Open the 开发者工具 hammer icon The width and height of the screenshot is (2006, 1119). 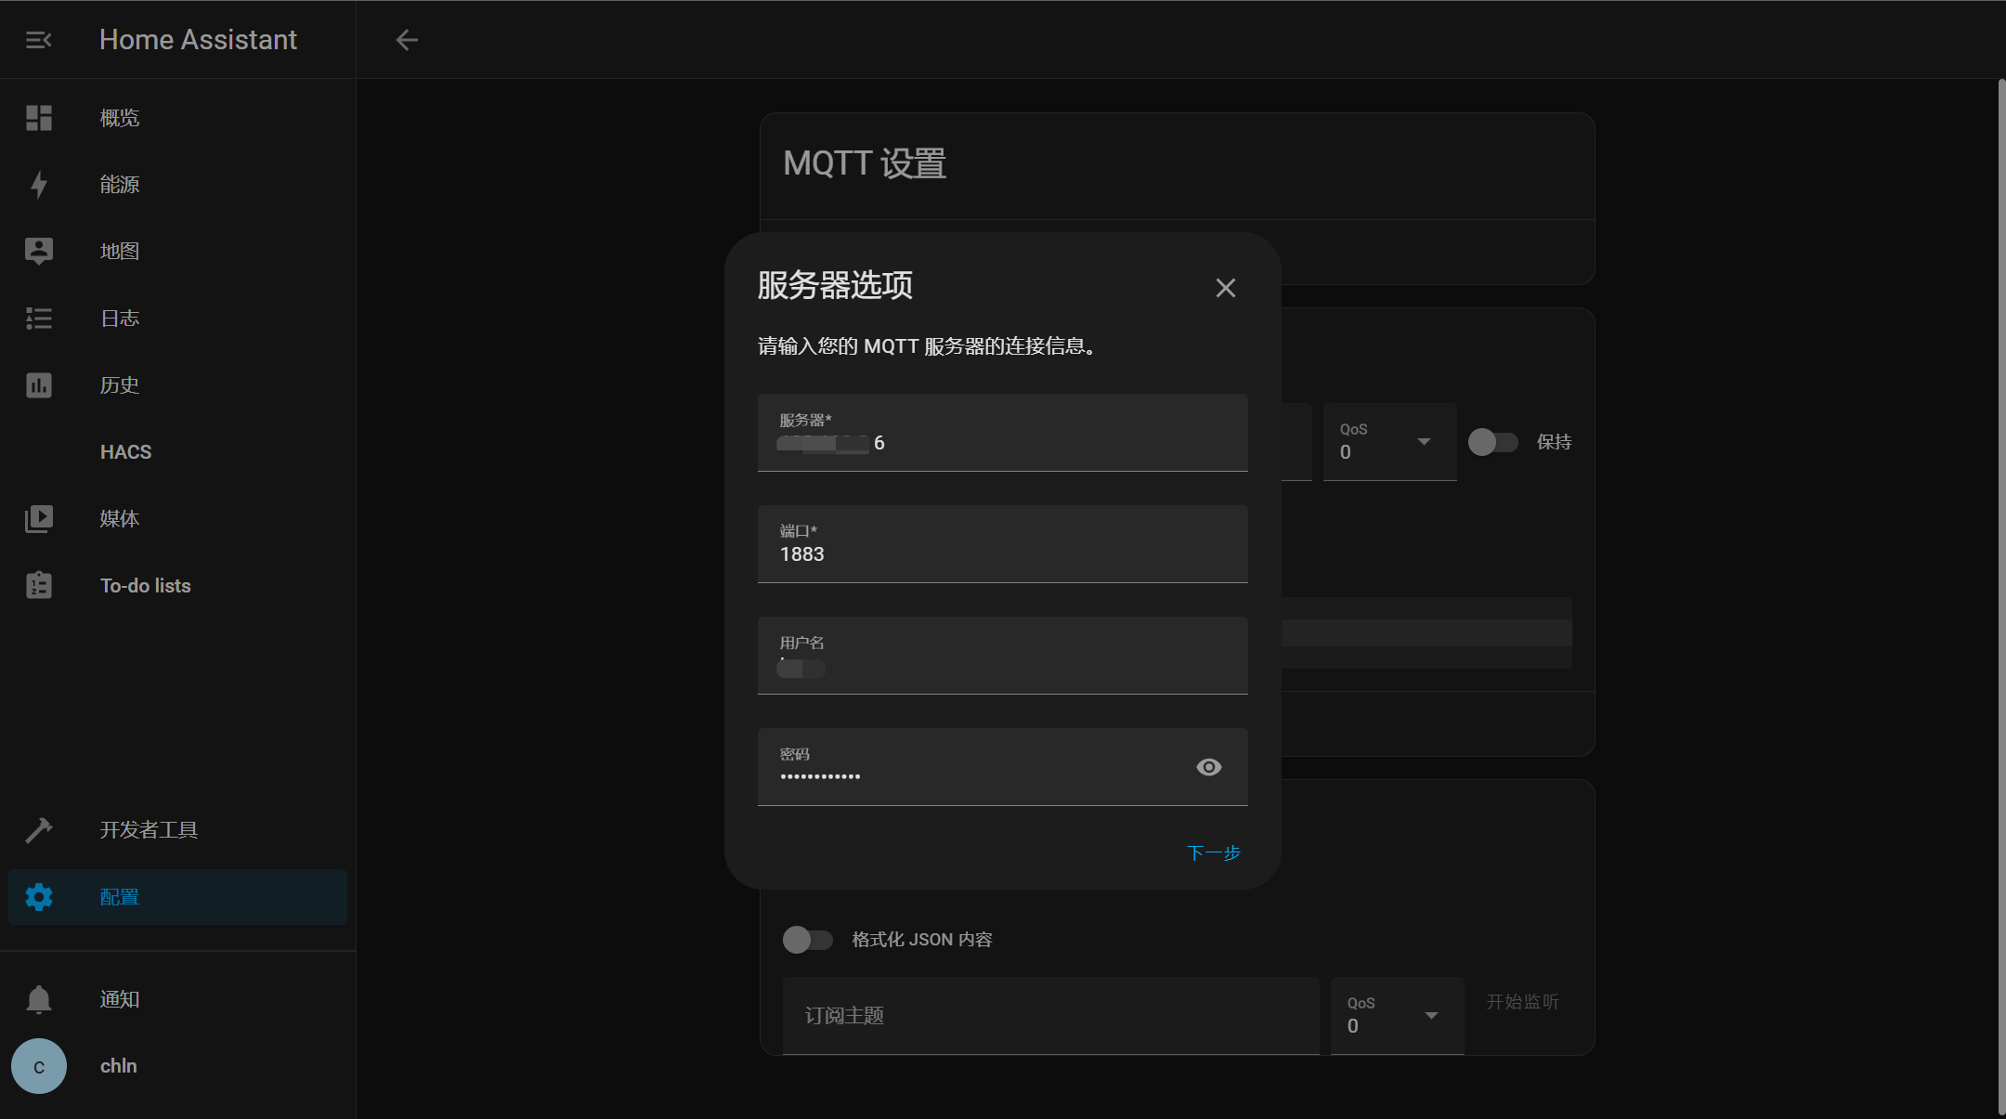point(38,830)
